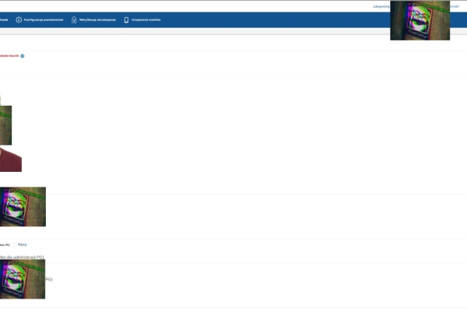
Task: Click the 'Zalogowany' text in the header
Action: (x=381, y=6)
